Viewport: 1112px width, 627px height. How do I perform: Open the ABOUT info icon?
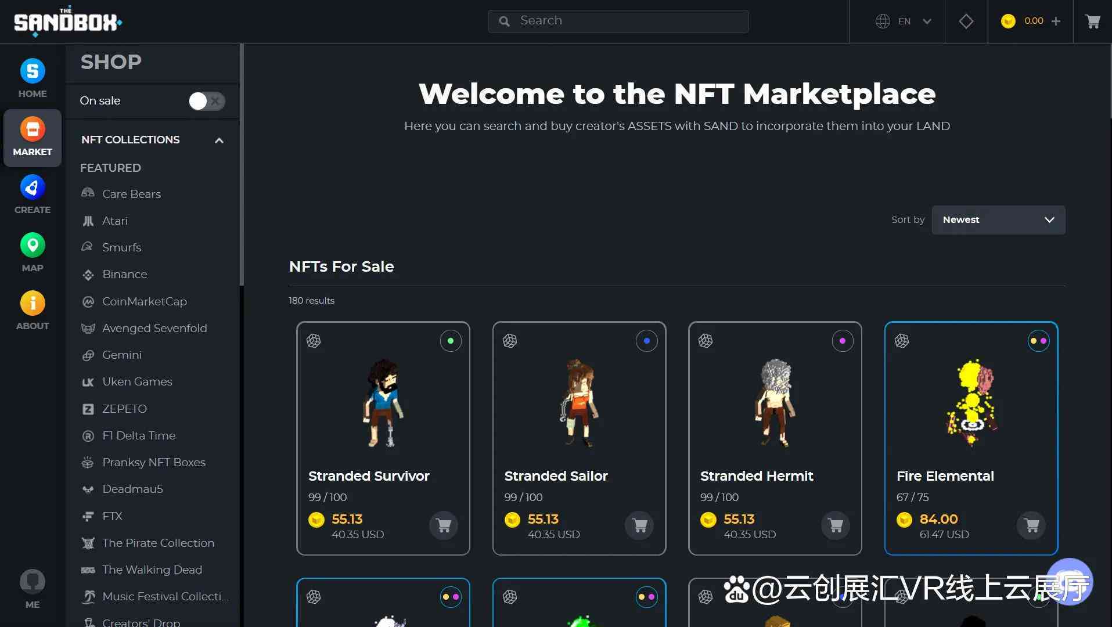click(33, 303)
